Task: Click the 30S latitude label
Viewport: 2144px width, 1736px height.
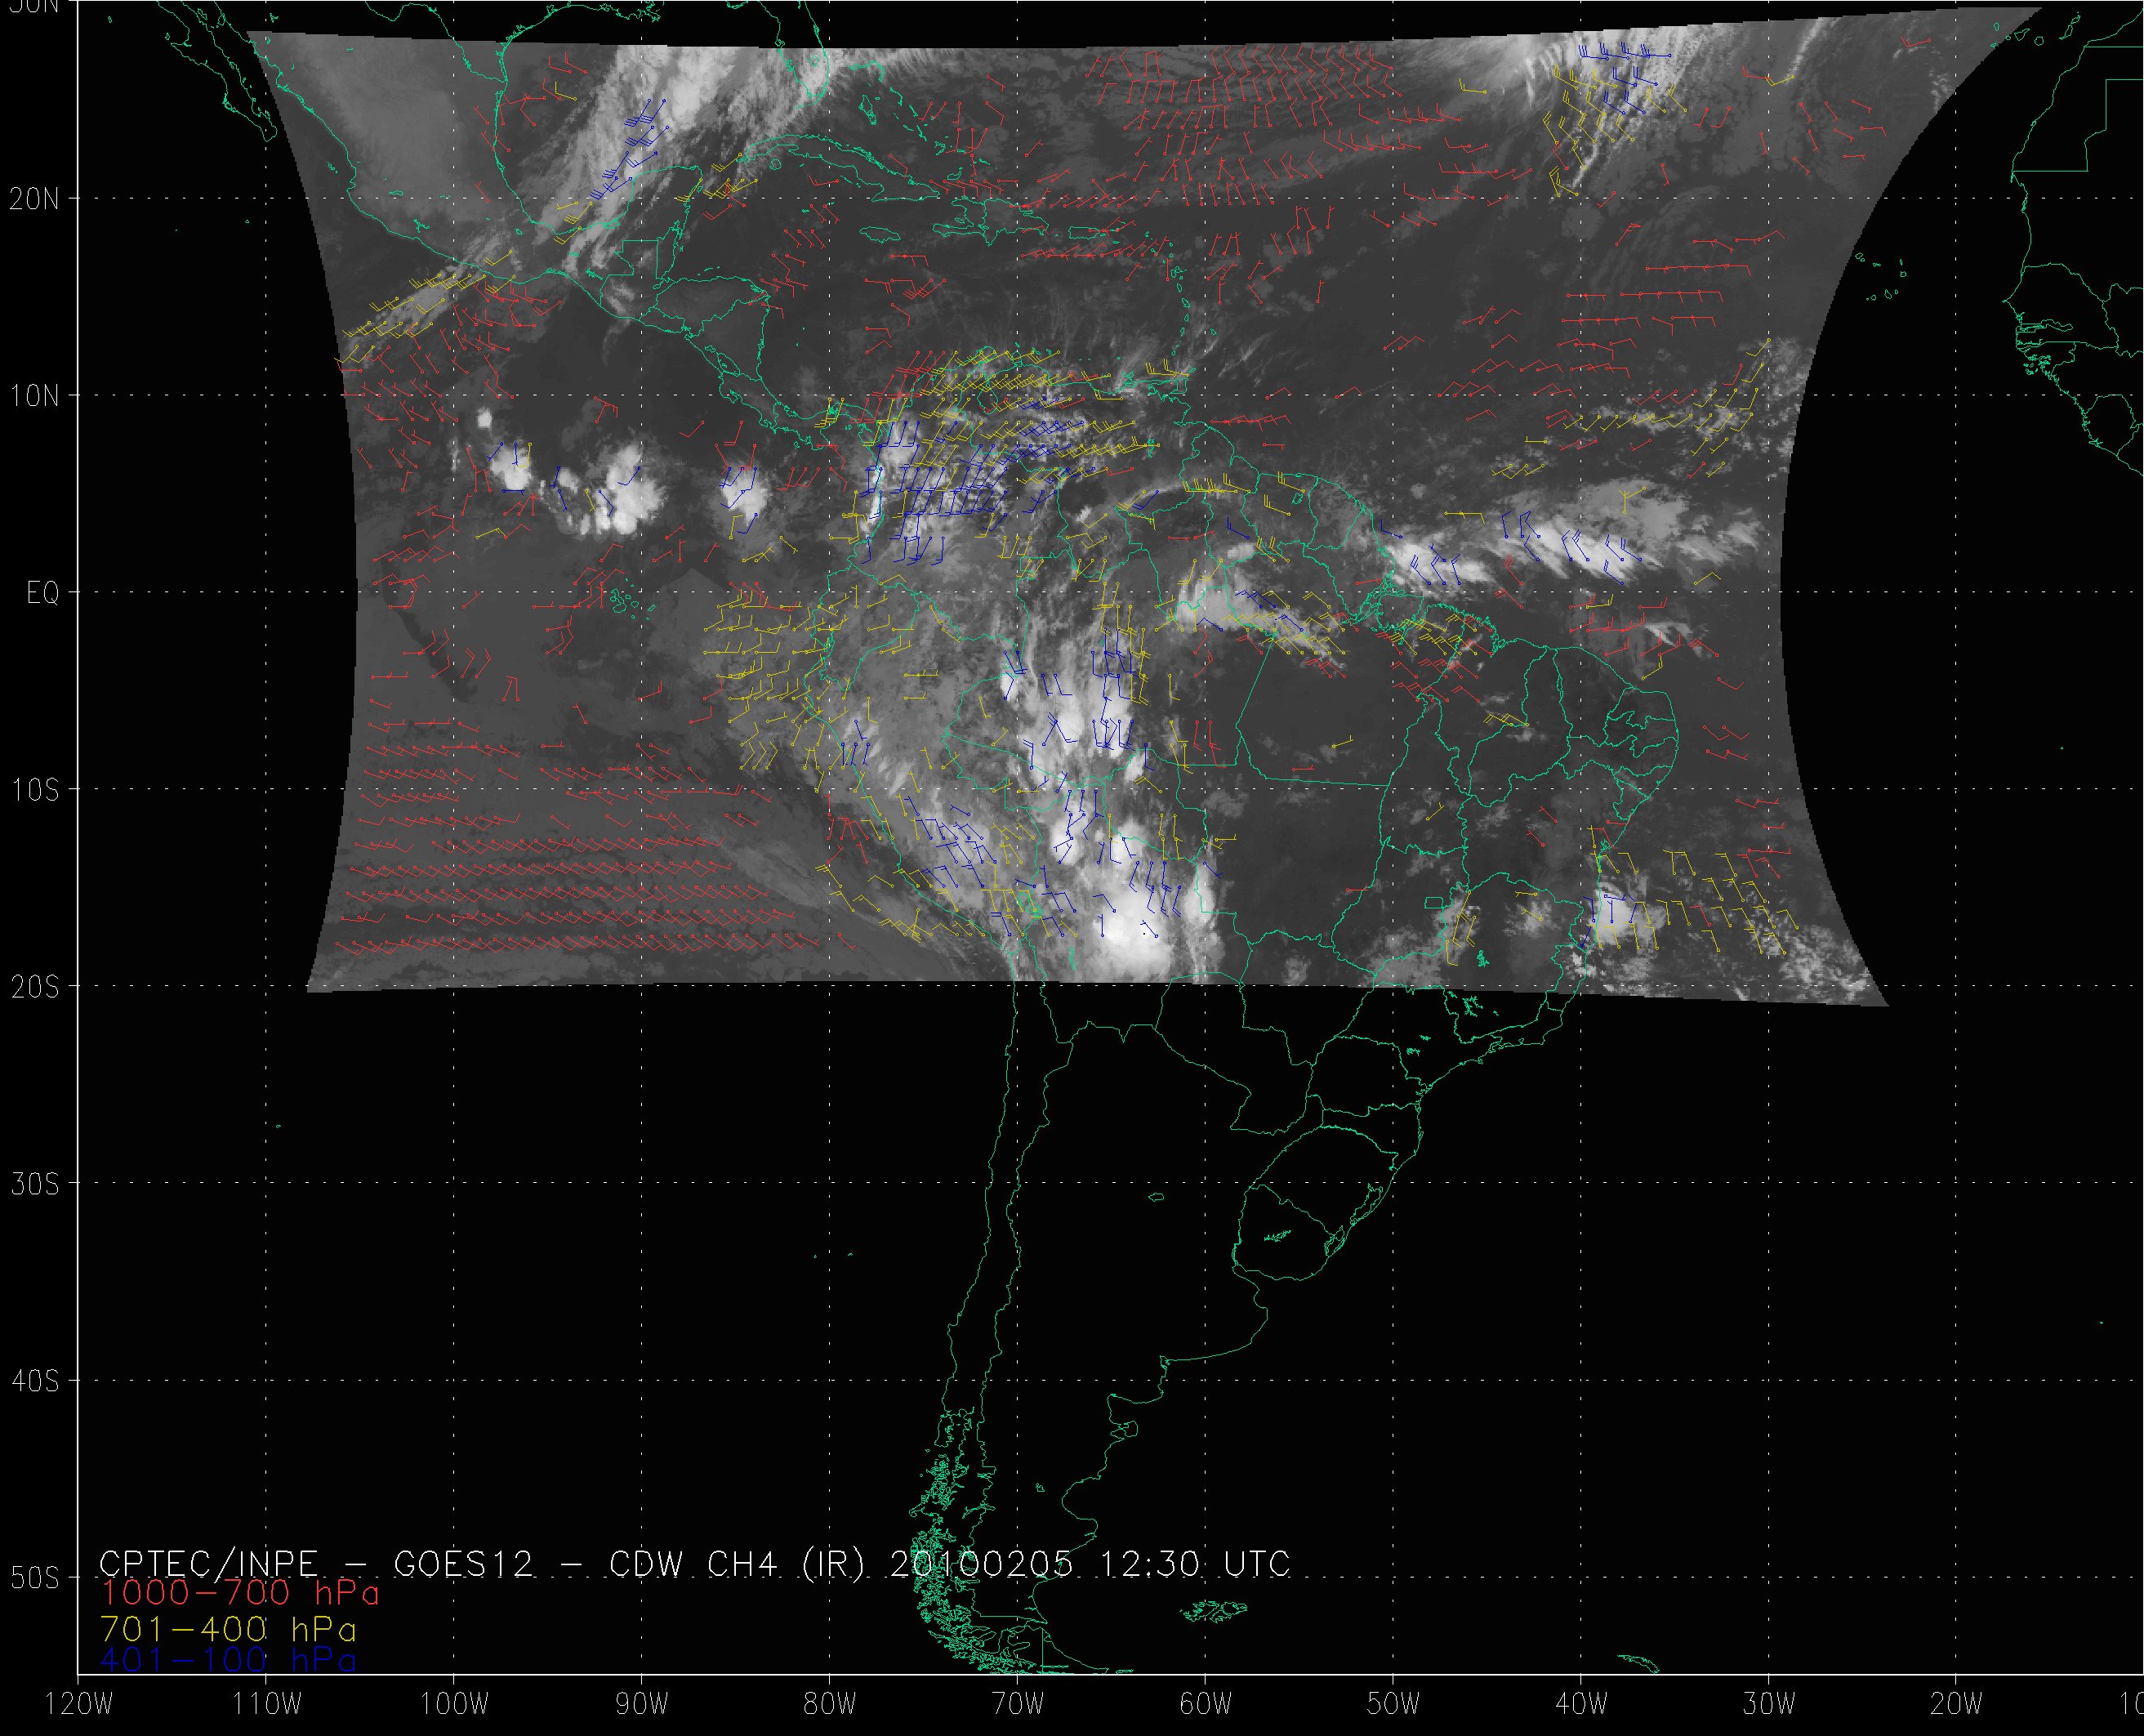Action: (35, 1184)
